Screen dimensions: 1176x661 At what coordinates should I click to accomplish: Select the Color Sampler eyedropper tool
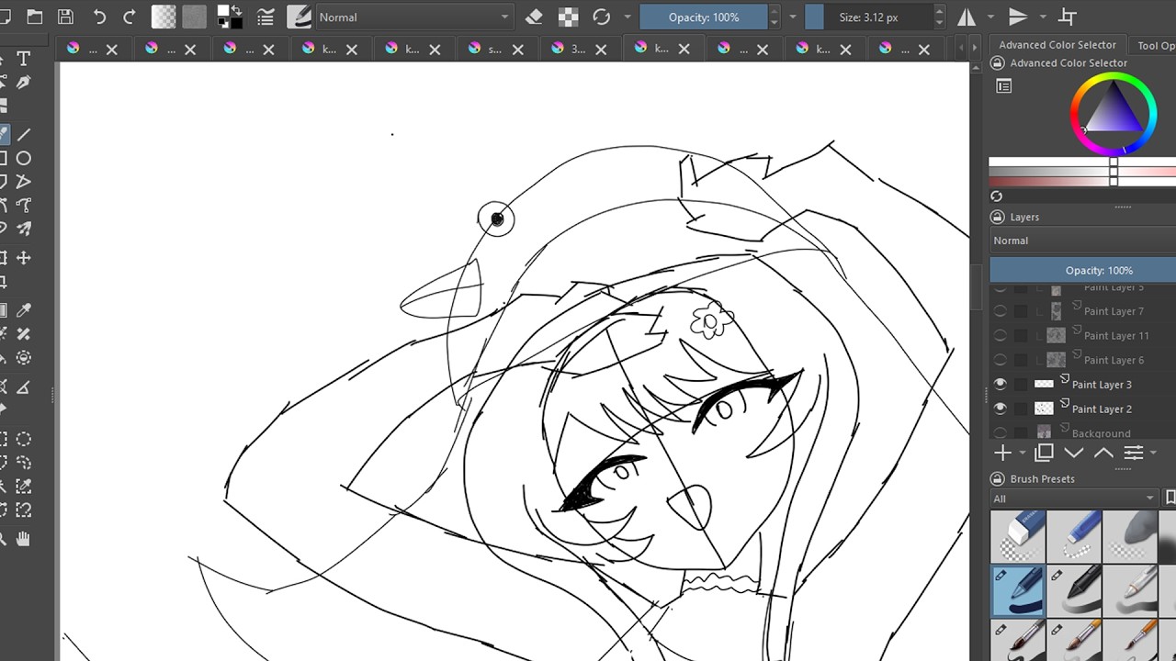coord(24,310)
